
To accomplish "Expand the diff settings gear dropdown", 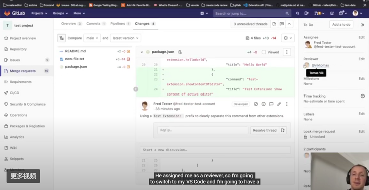I will click(x=288, y=38).
